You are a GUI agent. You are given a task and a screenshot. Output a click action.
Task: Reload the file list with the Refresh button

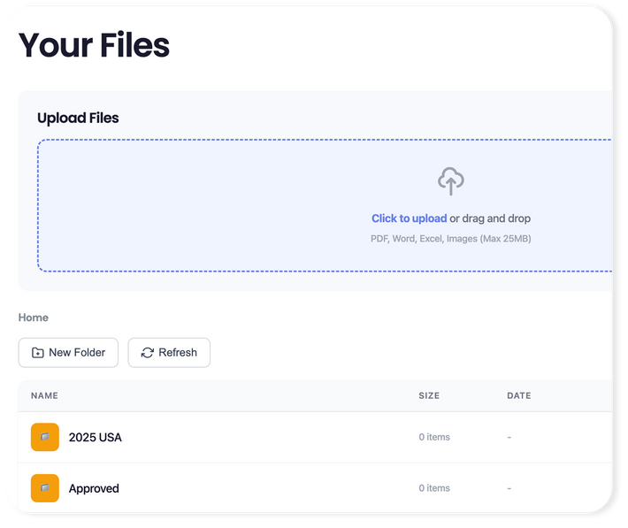[169, 353]
